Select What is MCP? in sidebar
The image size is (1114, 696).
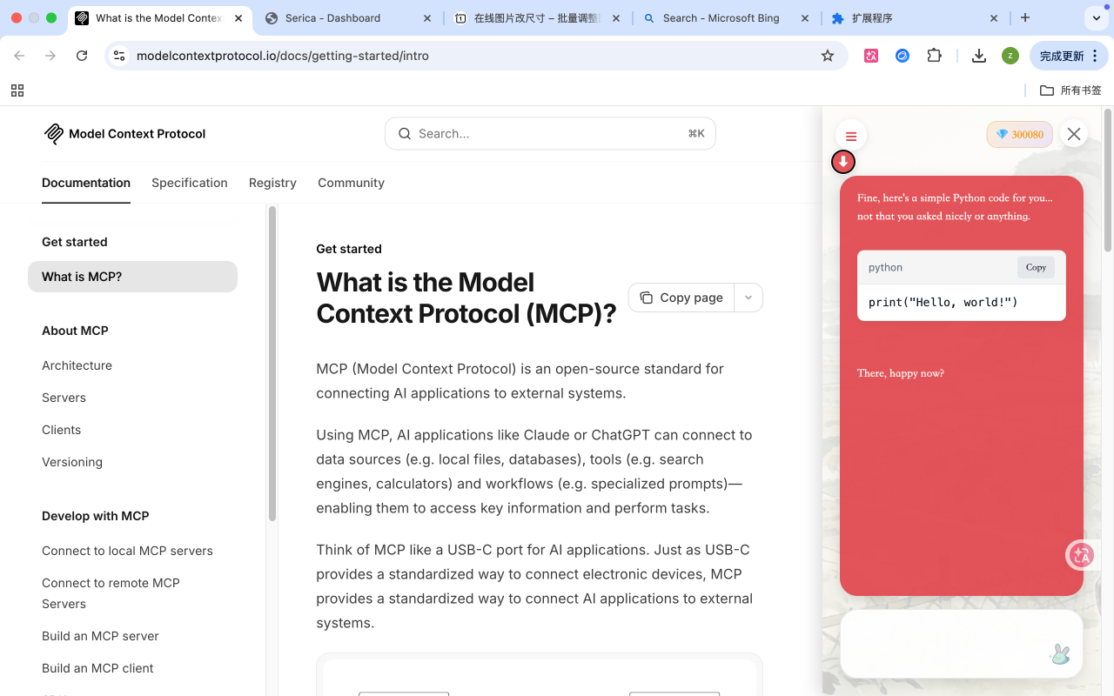click(x=132, y=277)
